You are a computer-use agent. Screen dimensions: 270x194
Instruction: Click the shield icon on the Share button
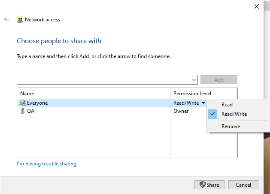tap(203, 185)
